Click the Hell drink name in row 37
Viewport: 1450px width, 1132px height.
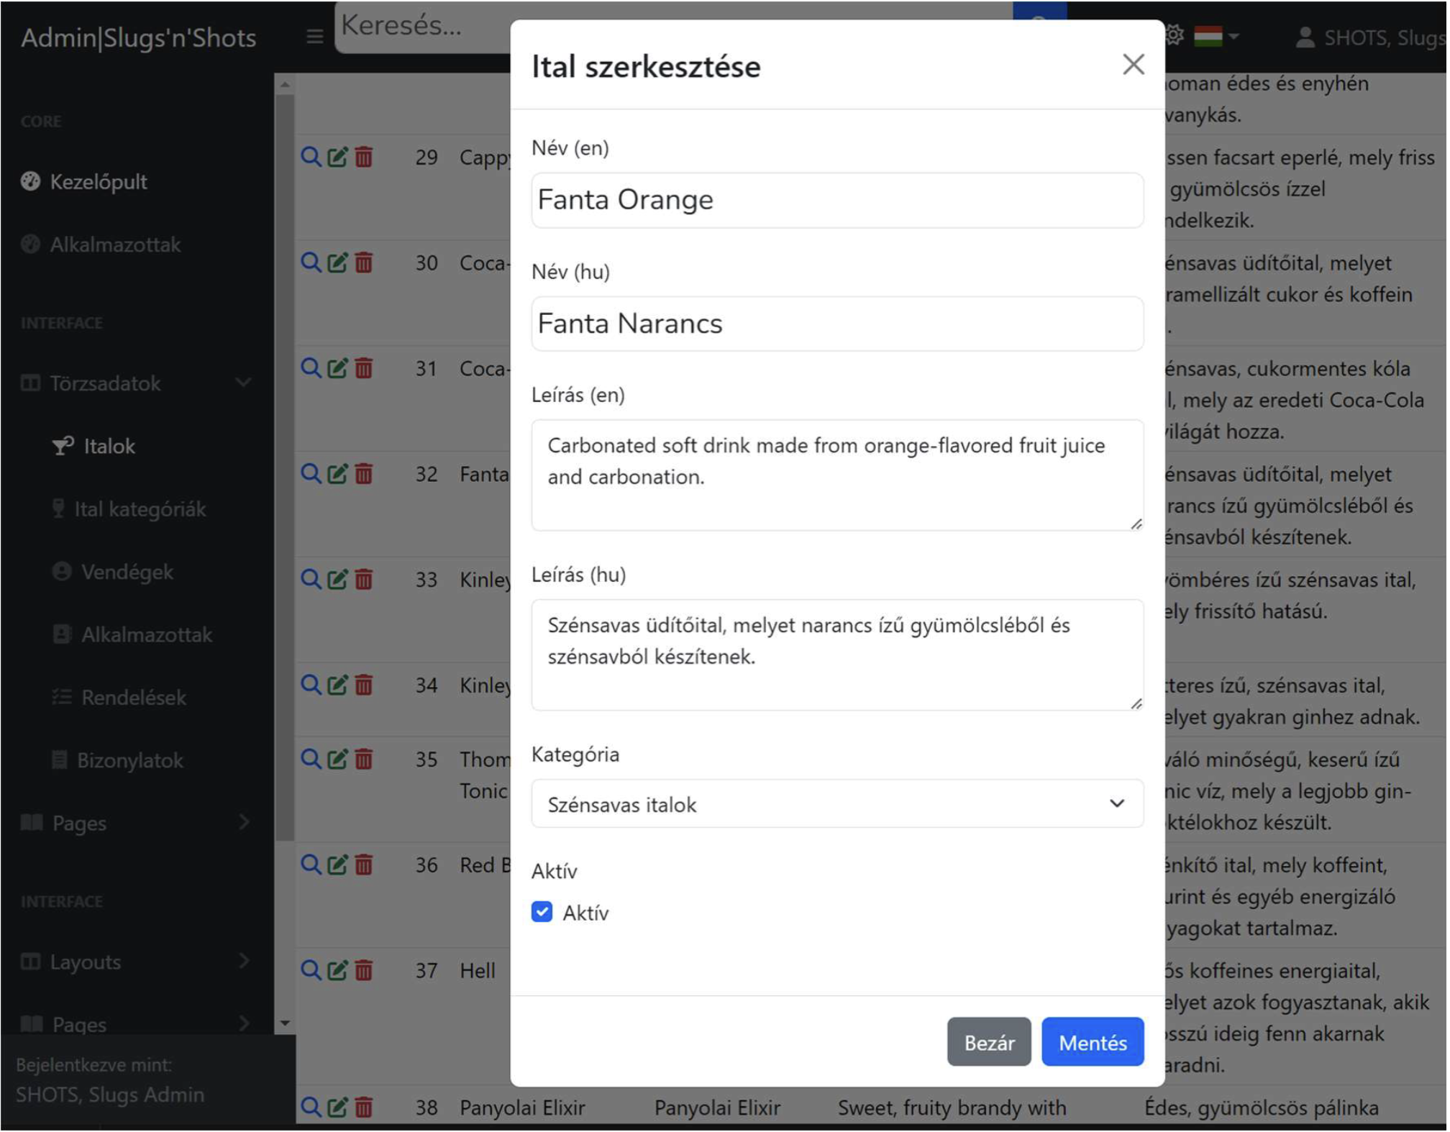pos(478,972)
